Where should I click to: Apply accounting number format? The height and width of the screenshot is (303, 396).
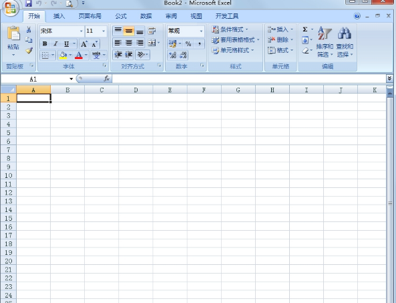click(172, 43)
